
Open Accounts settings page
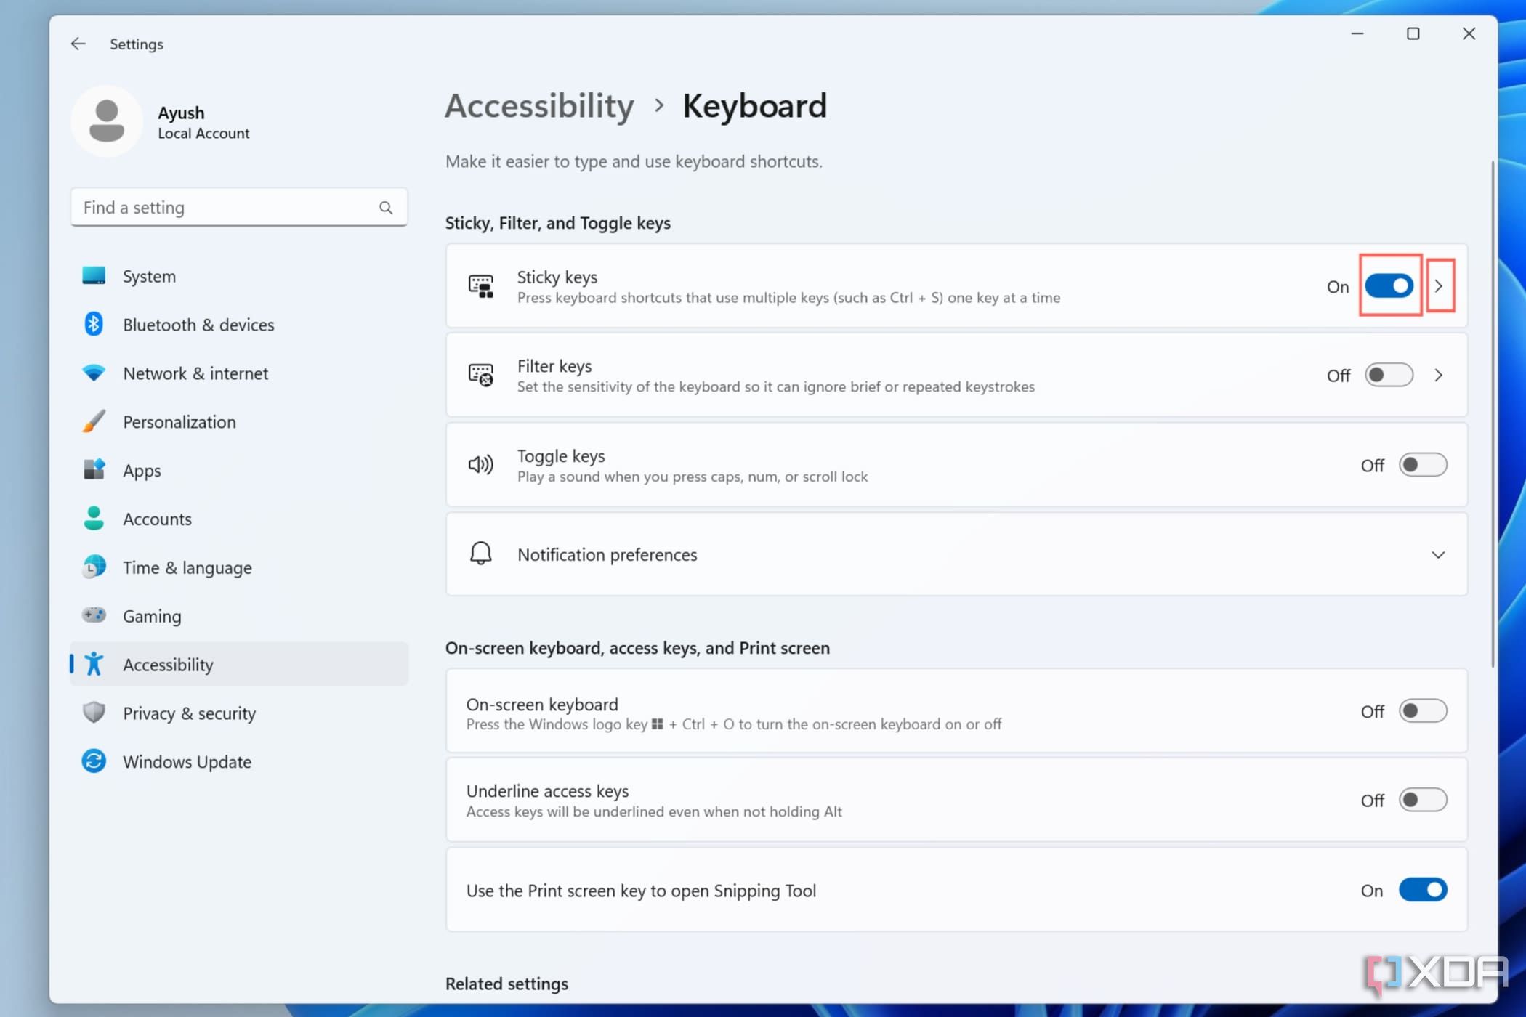pos(239,519)
